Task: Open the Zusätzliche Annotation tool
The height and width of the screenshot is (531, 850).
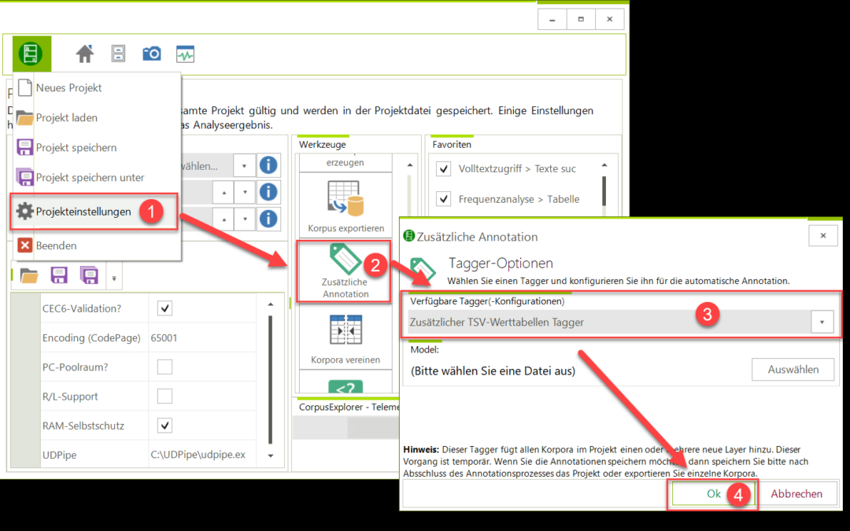Action: pyautogui.click(x=345, y=272)
